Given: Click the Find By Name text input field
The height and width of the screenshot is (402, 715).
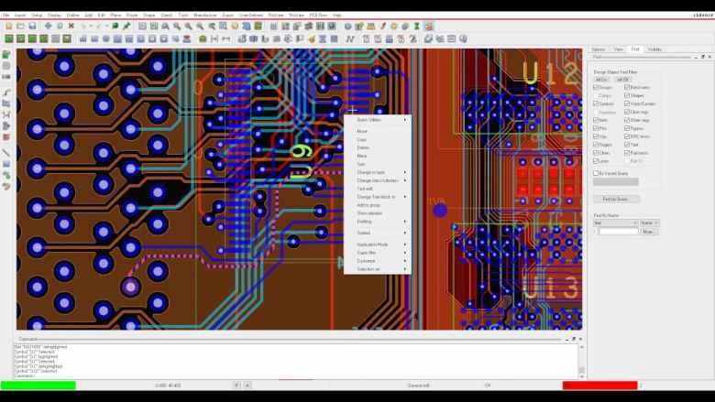Looking at the screenshot, I should click(x=618, y=232).
